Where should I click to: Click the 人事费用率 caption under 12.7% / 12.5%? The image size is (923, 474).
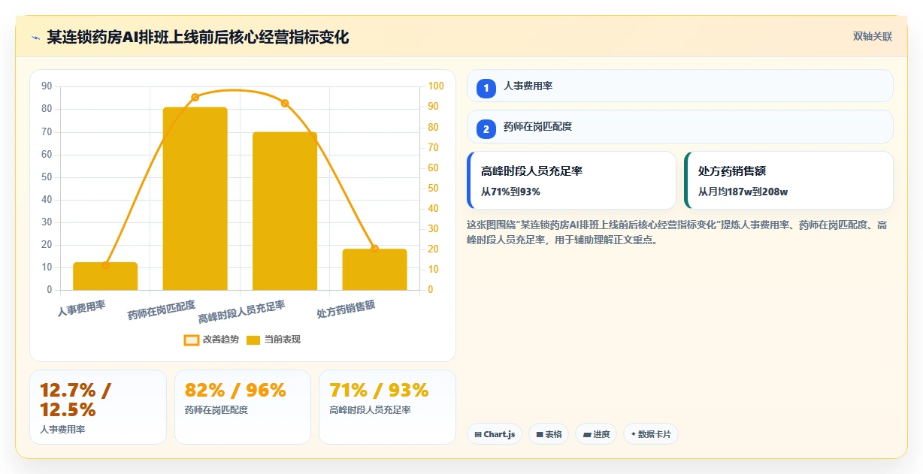[62, 430]
